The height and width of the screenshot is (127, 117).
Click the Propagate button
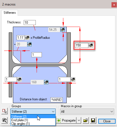66,120
